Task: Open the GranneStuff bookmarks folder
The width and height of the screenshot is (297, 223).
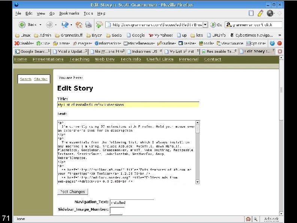Action: (x=69, y=35)
